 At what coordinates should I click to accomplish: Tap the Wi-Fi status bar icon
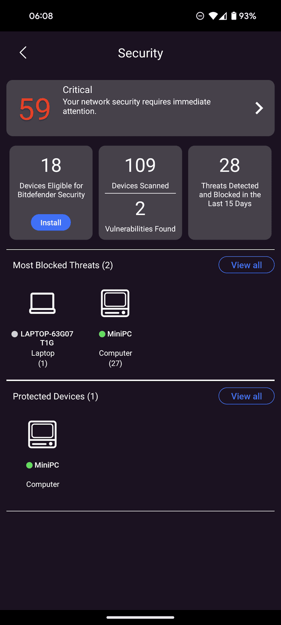[x=213, y=16]
